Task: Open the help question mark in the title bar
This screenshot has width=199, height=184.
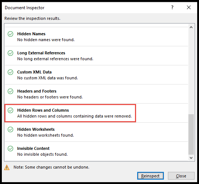Action: click(172, 7)
